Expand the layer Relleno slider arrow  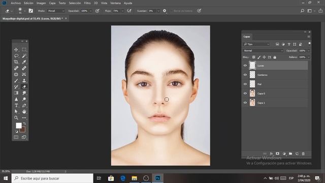tap(309, 57)
